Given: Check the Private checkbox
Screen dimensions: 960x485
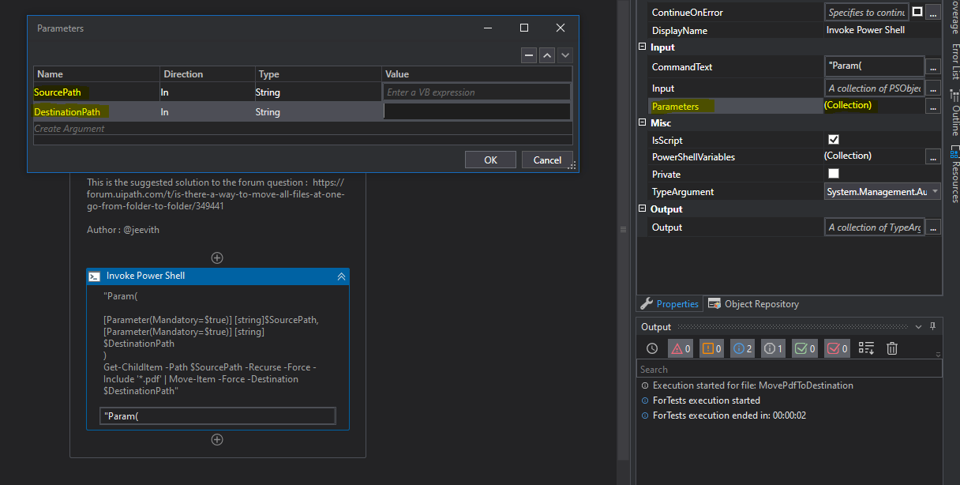Looking at the screenshot, I should pyautogui.click(x=834, y=174).
